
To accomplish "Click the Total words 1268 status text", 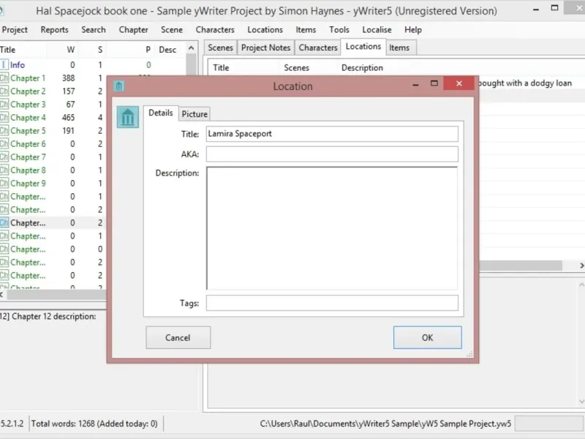I will 94,424.
